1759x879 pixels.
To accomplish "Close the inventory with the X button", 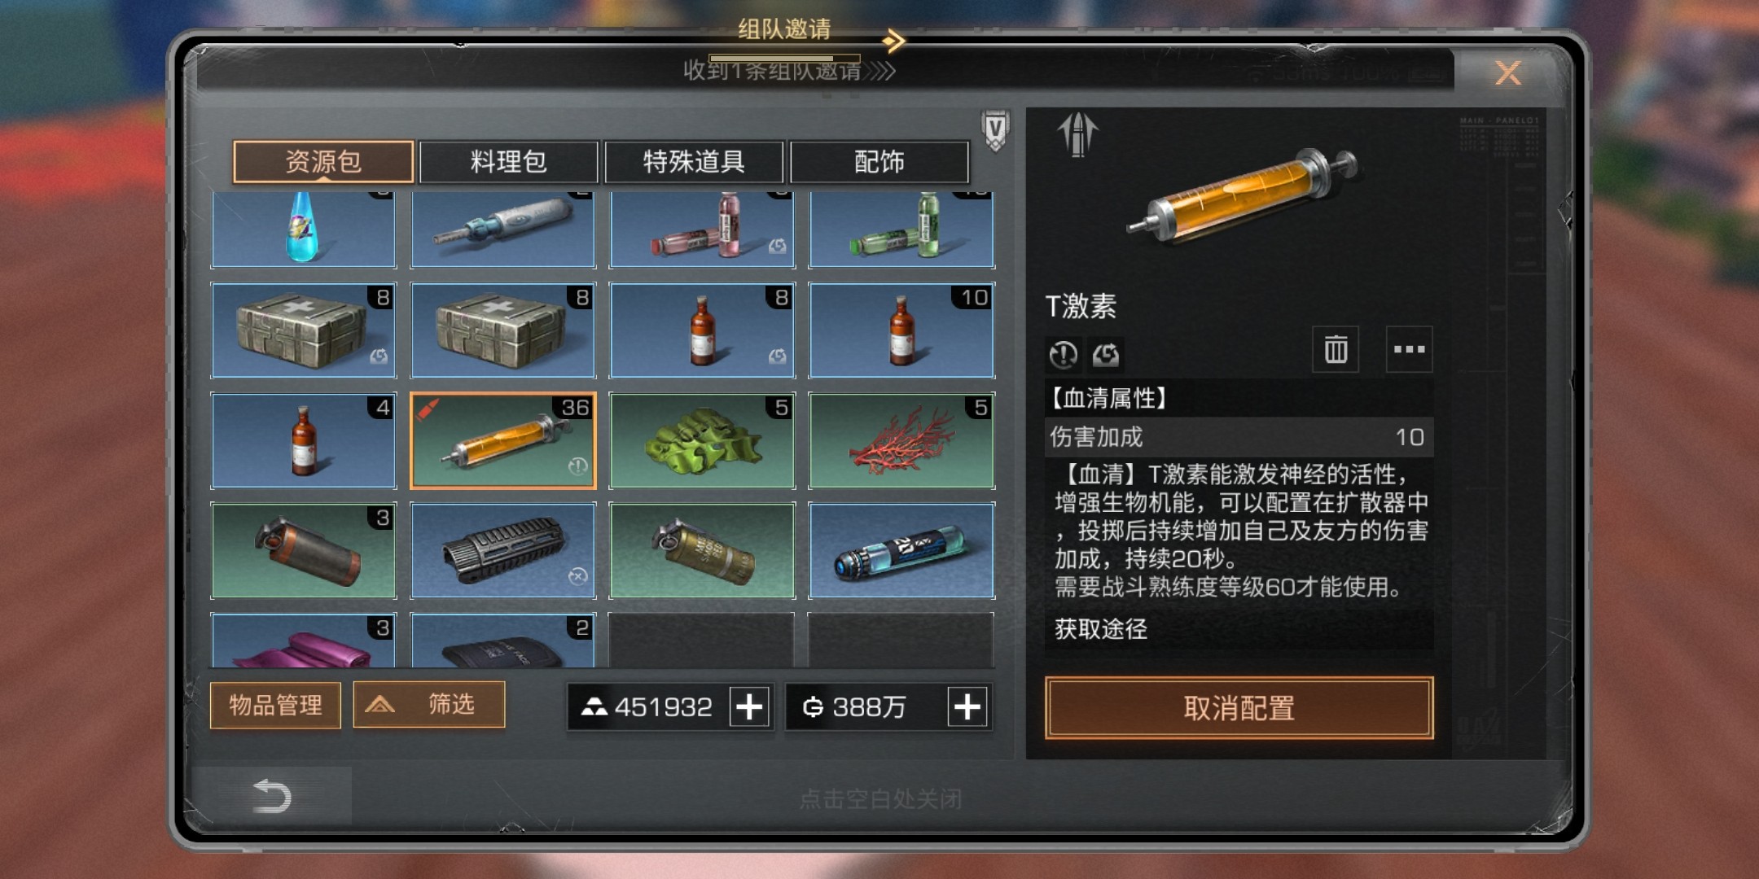I will 1508,73.
